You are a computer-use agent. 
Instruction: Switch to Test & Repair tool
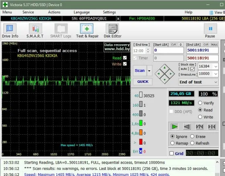(x=87, y=31)
